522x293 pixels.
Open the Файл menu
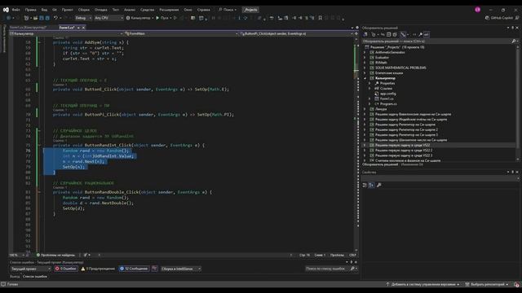click(15, 10)
